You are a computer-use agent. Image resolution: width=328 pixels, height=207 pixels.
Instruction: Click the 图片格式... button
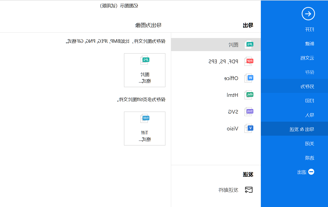coord(145,70)
